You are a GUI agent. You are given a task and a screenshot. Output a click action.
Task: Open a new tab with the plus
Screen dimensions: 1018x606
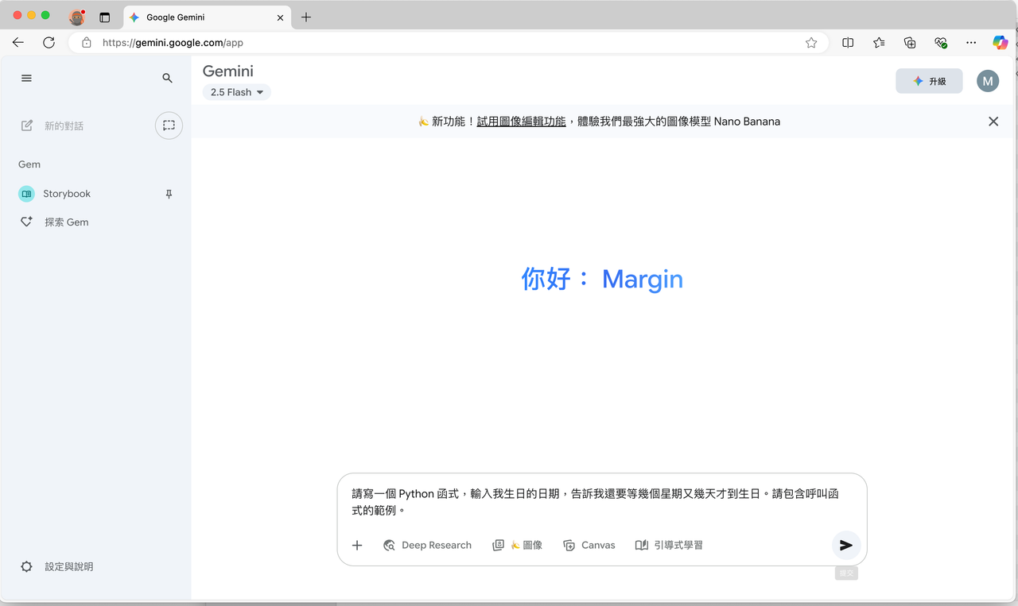[x=306, y=17]
